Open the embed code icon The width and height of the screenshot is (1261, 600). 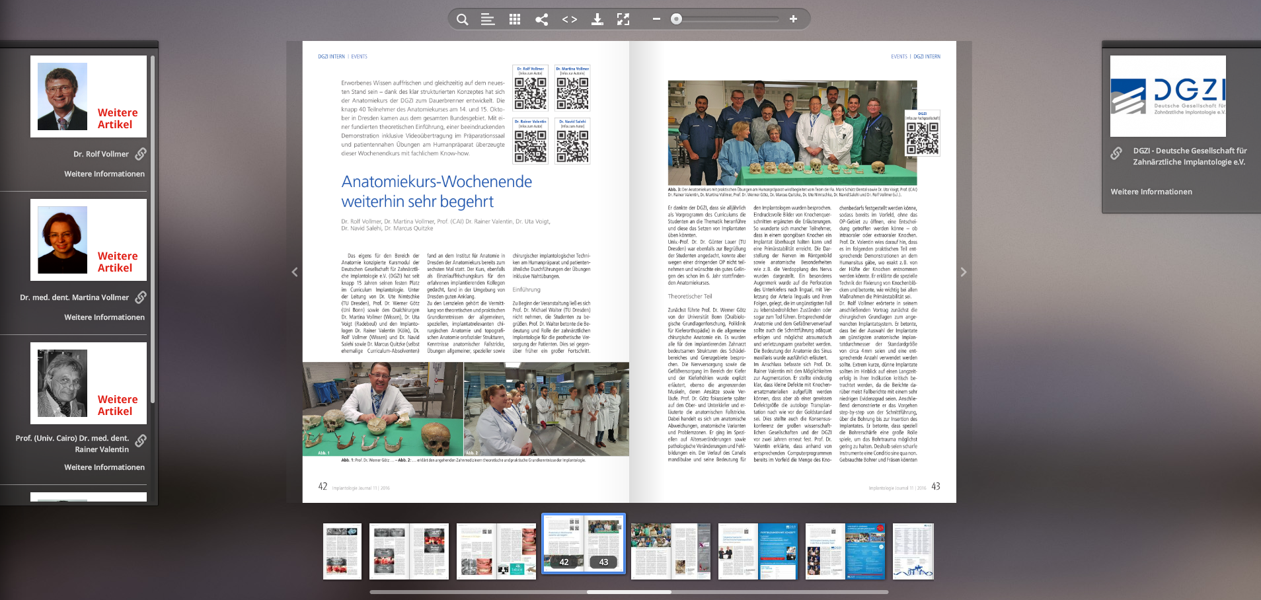tap(569, 19)
